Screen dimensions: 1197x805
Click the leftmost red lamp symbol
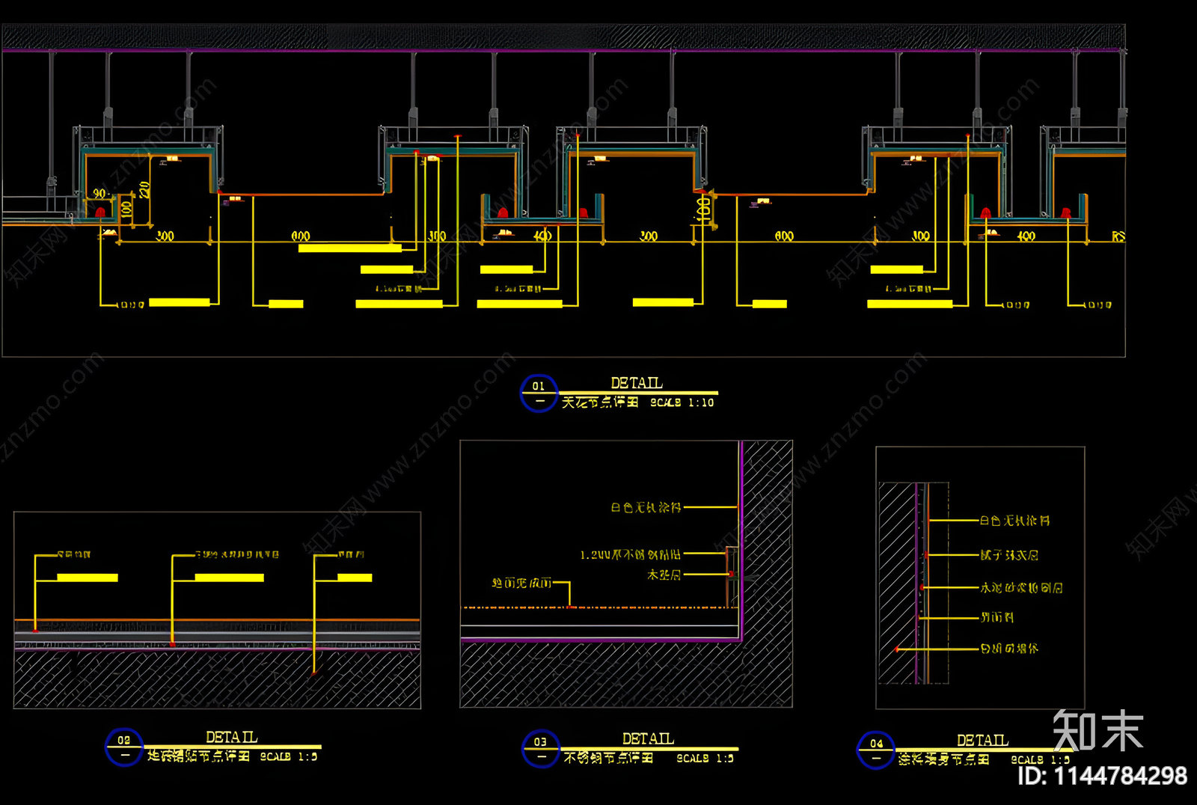100,212
